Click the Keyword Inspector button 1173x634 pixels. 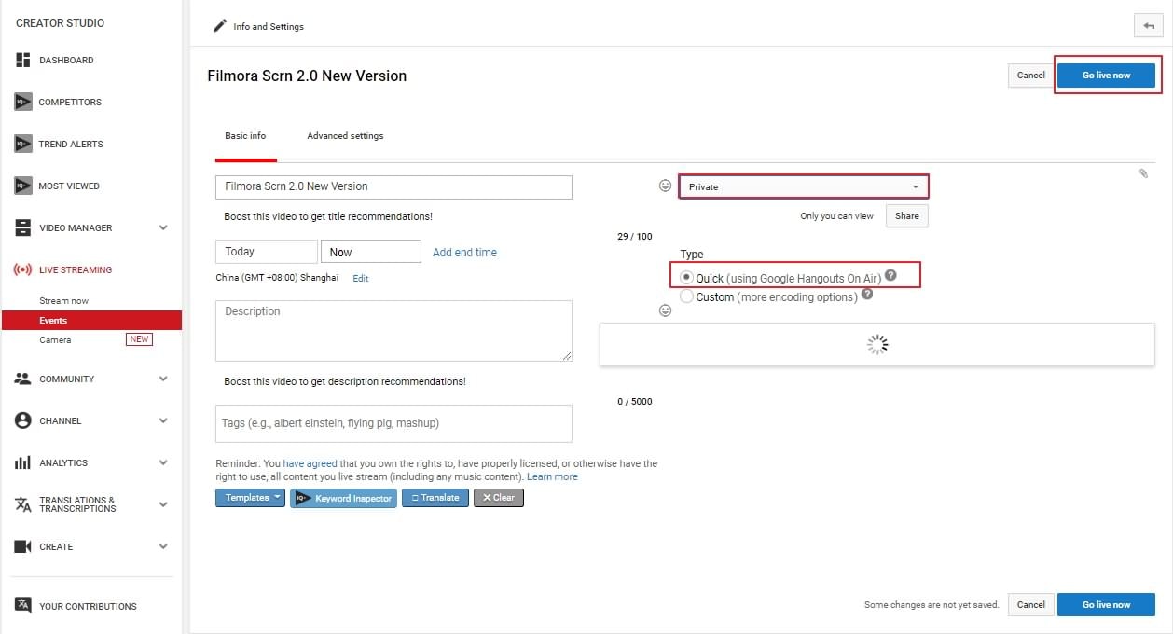coord(343,498)
